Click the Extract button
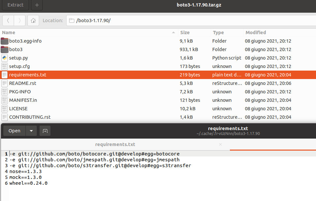 [x=15, y=5]
